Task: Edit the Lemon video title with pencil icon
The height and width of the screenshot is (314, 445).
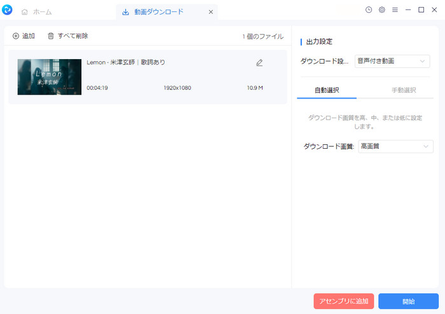Action: click(259, 63)
